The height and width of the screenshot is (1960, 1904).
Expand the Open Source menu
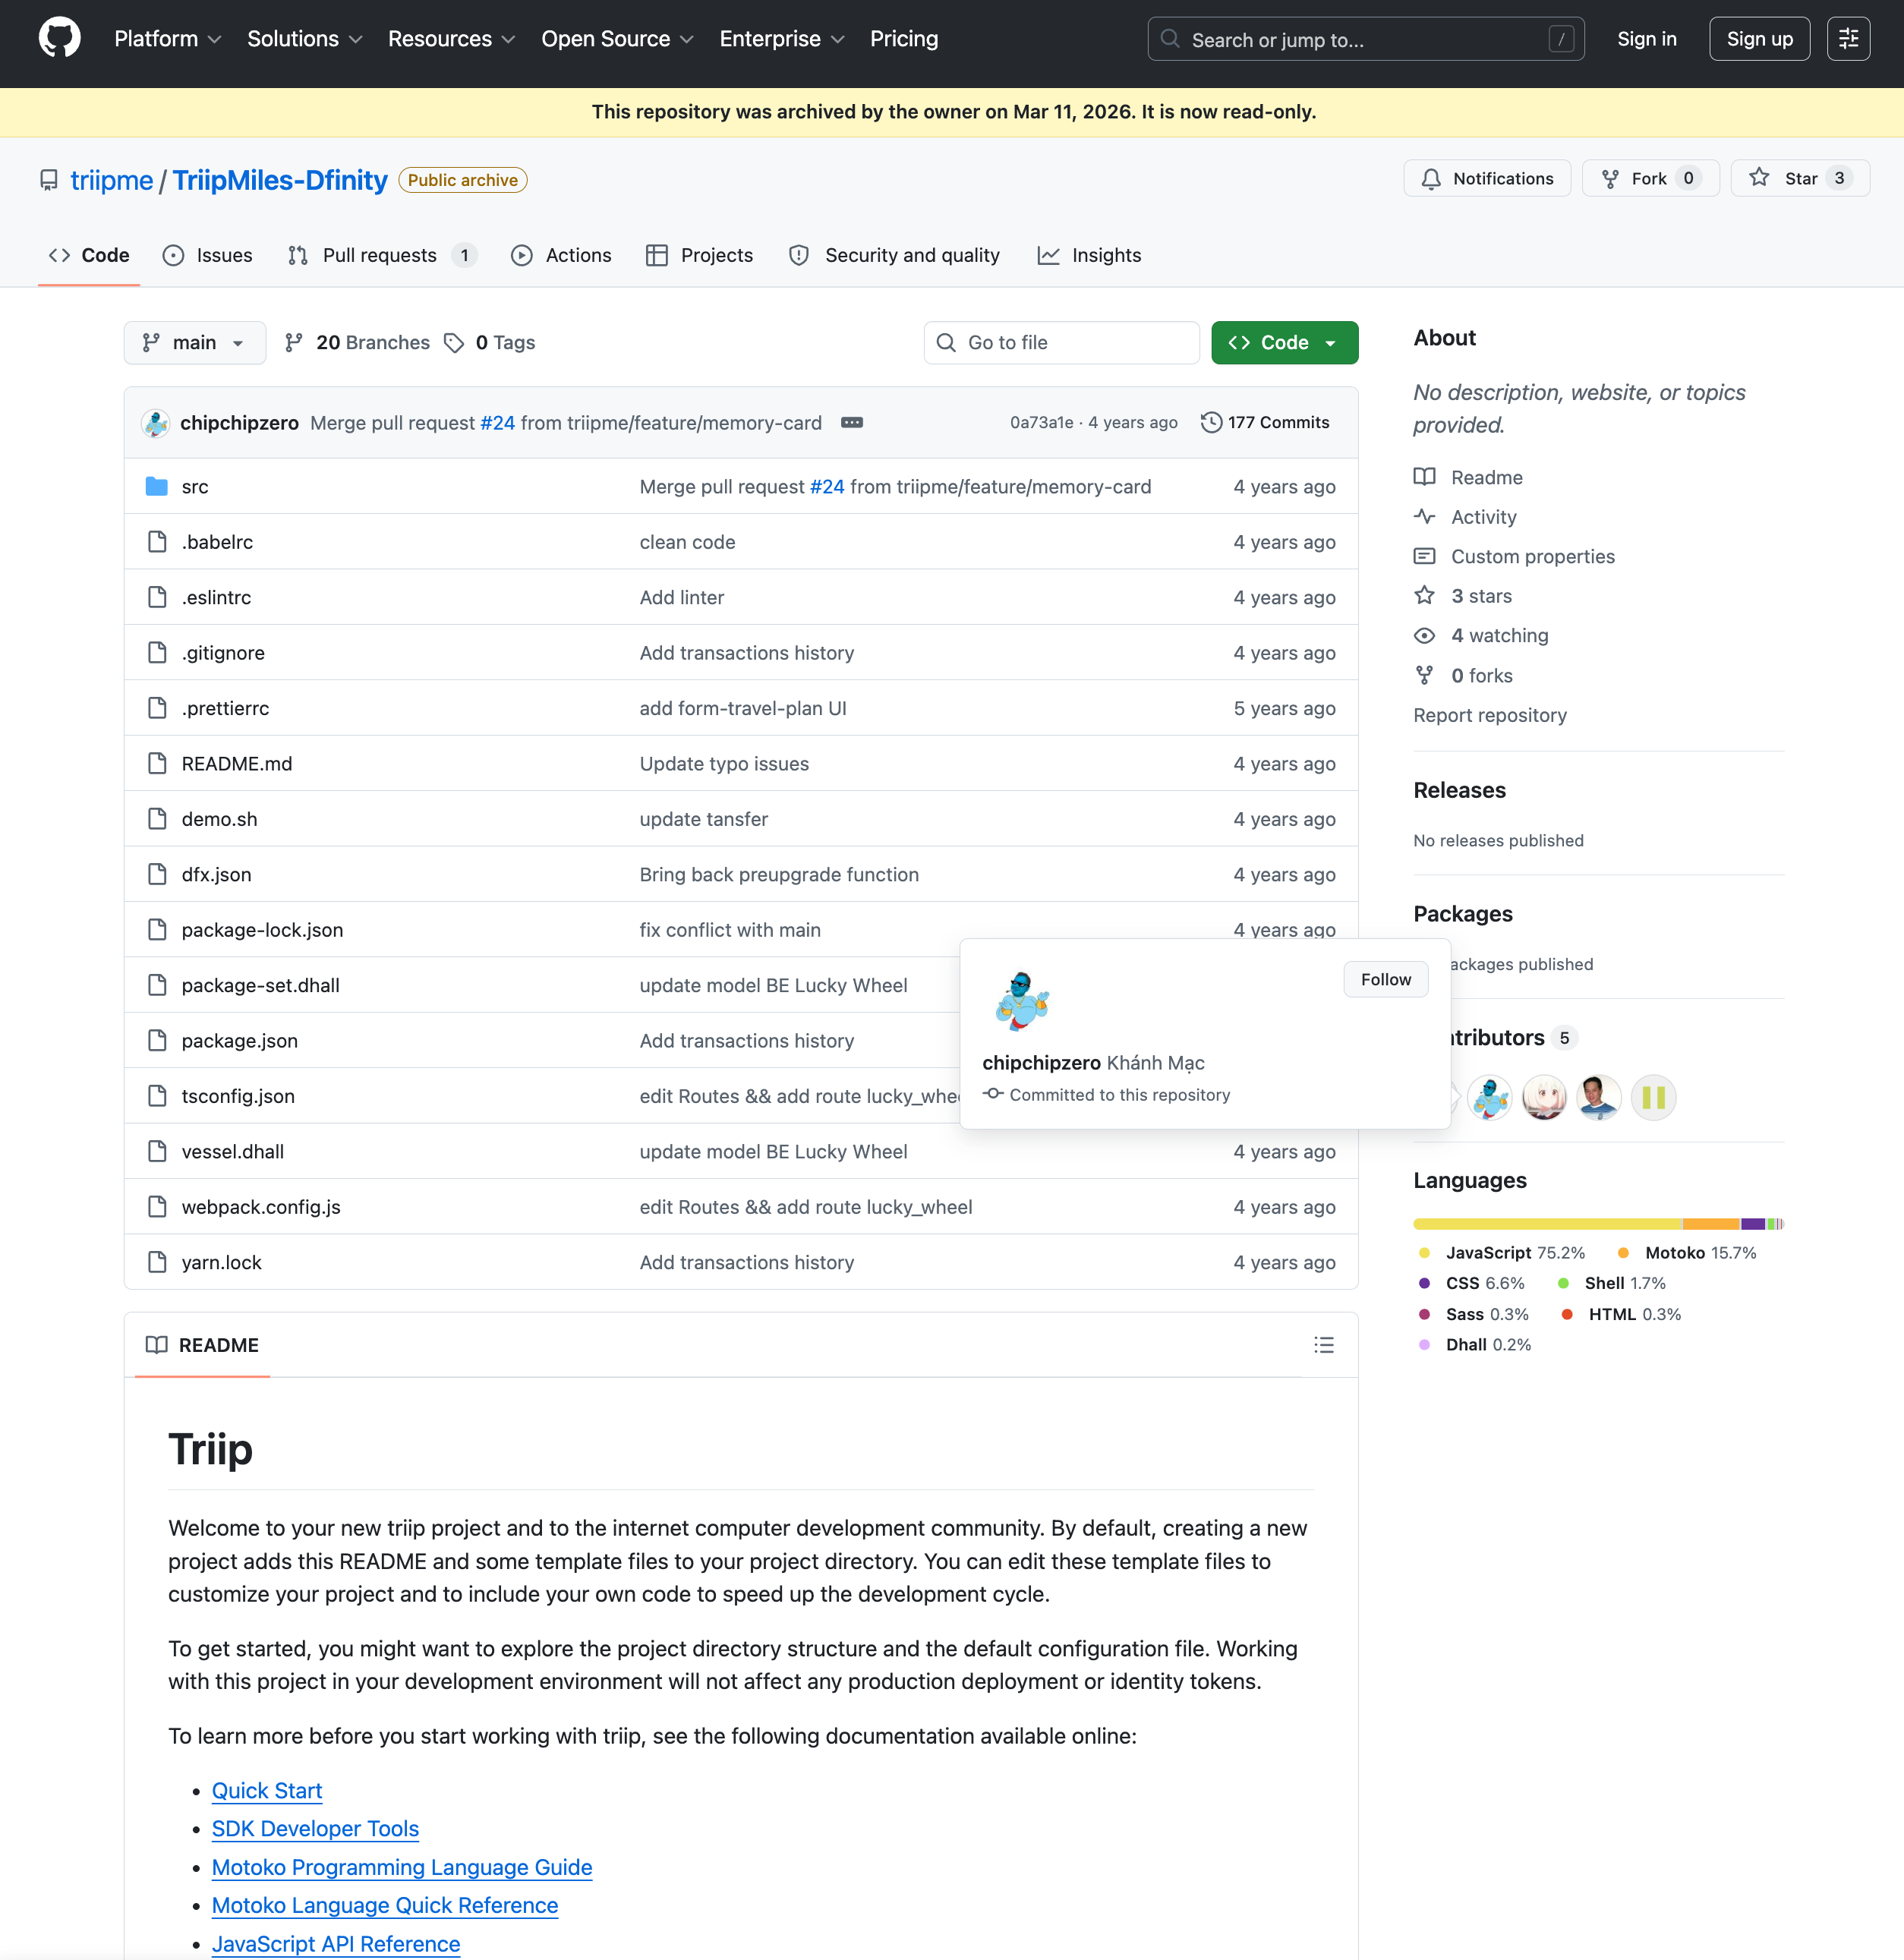click(617, 39)
